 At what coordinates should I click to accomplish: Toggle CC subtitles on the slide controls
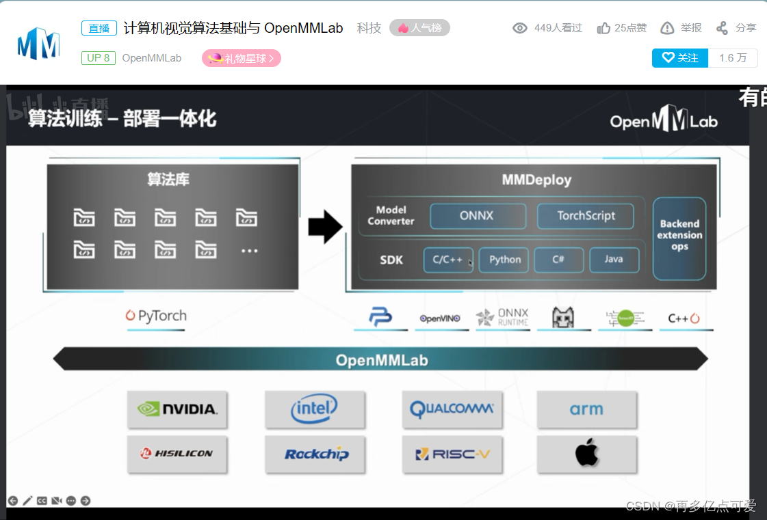pos(42,501)
